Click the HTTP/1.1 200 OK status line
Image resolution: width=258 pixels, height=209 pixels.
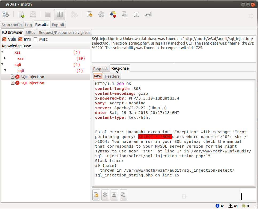point(113,84)
